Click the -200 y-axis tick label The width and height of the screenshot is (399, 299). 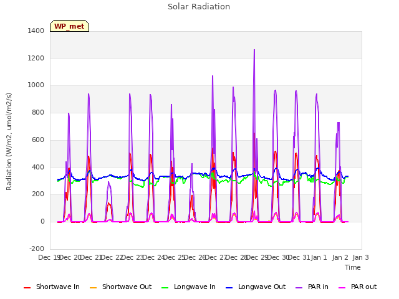37,249
